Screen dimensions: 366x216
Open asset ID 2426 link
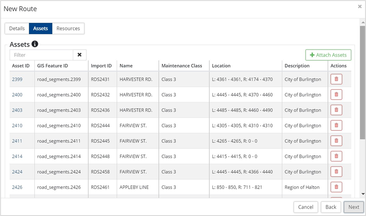point(17,187)
